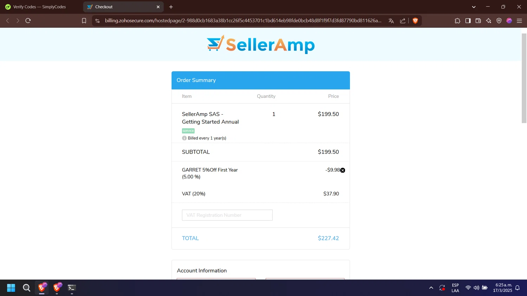Share this page via share icon

click(403, 21)
